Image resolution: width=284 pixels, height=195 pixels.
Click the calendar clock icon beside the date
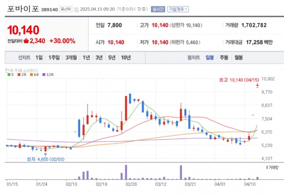[x=76, y=10]
